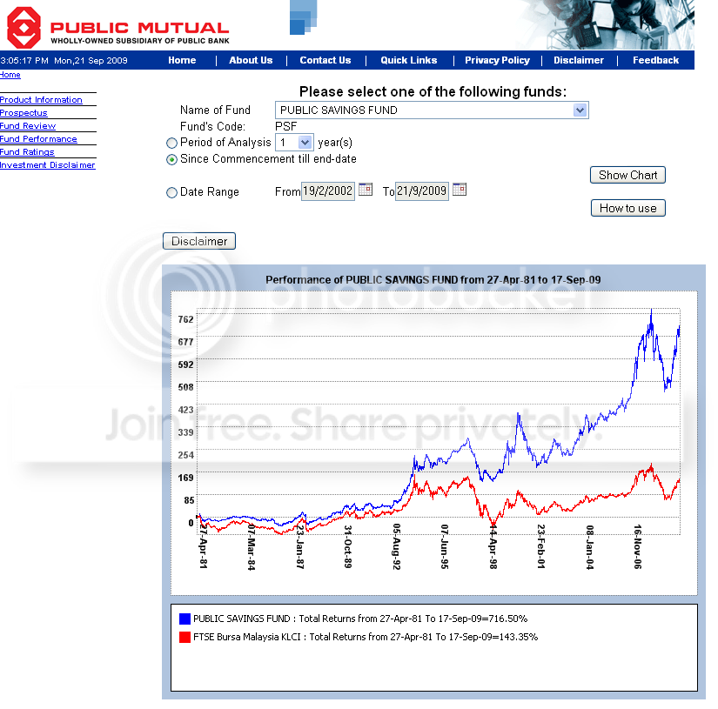Viewport: 718px width, 709px height.
Task: Expand the Name of Fund dropdown
Action: pyautogui.click(x=580, y=110)
